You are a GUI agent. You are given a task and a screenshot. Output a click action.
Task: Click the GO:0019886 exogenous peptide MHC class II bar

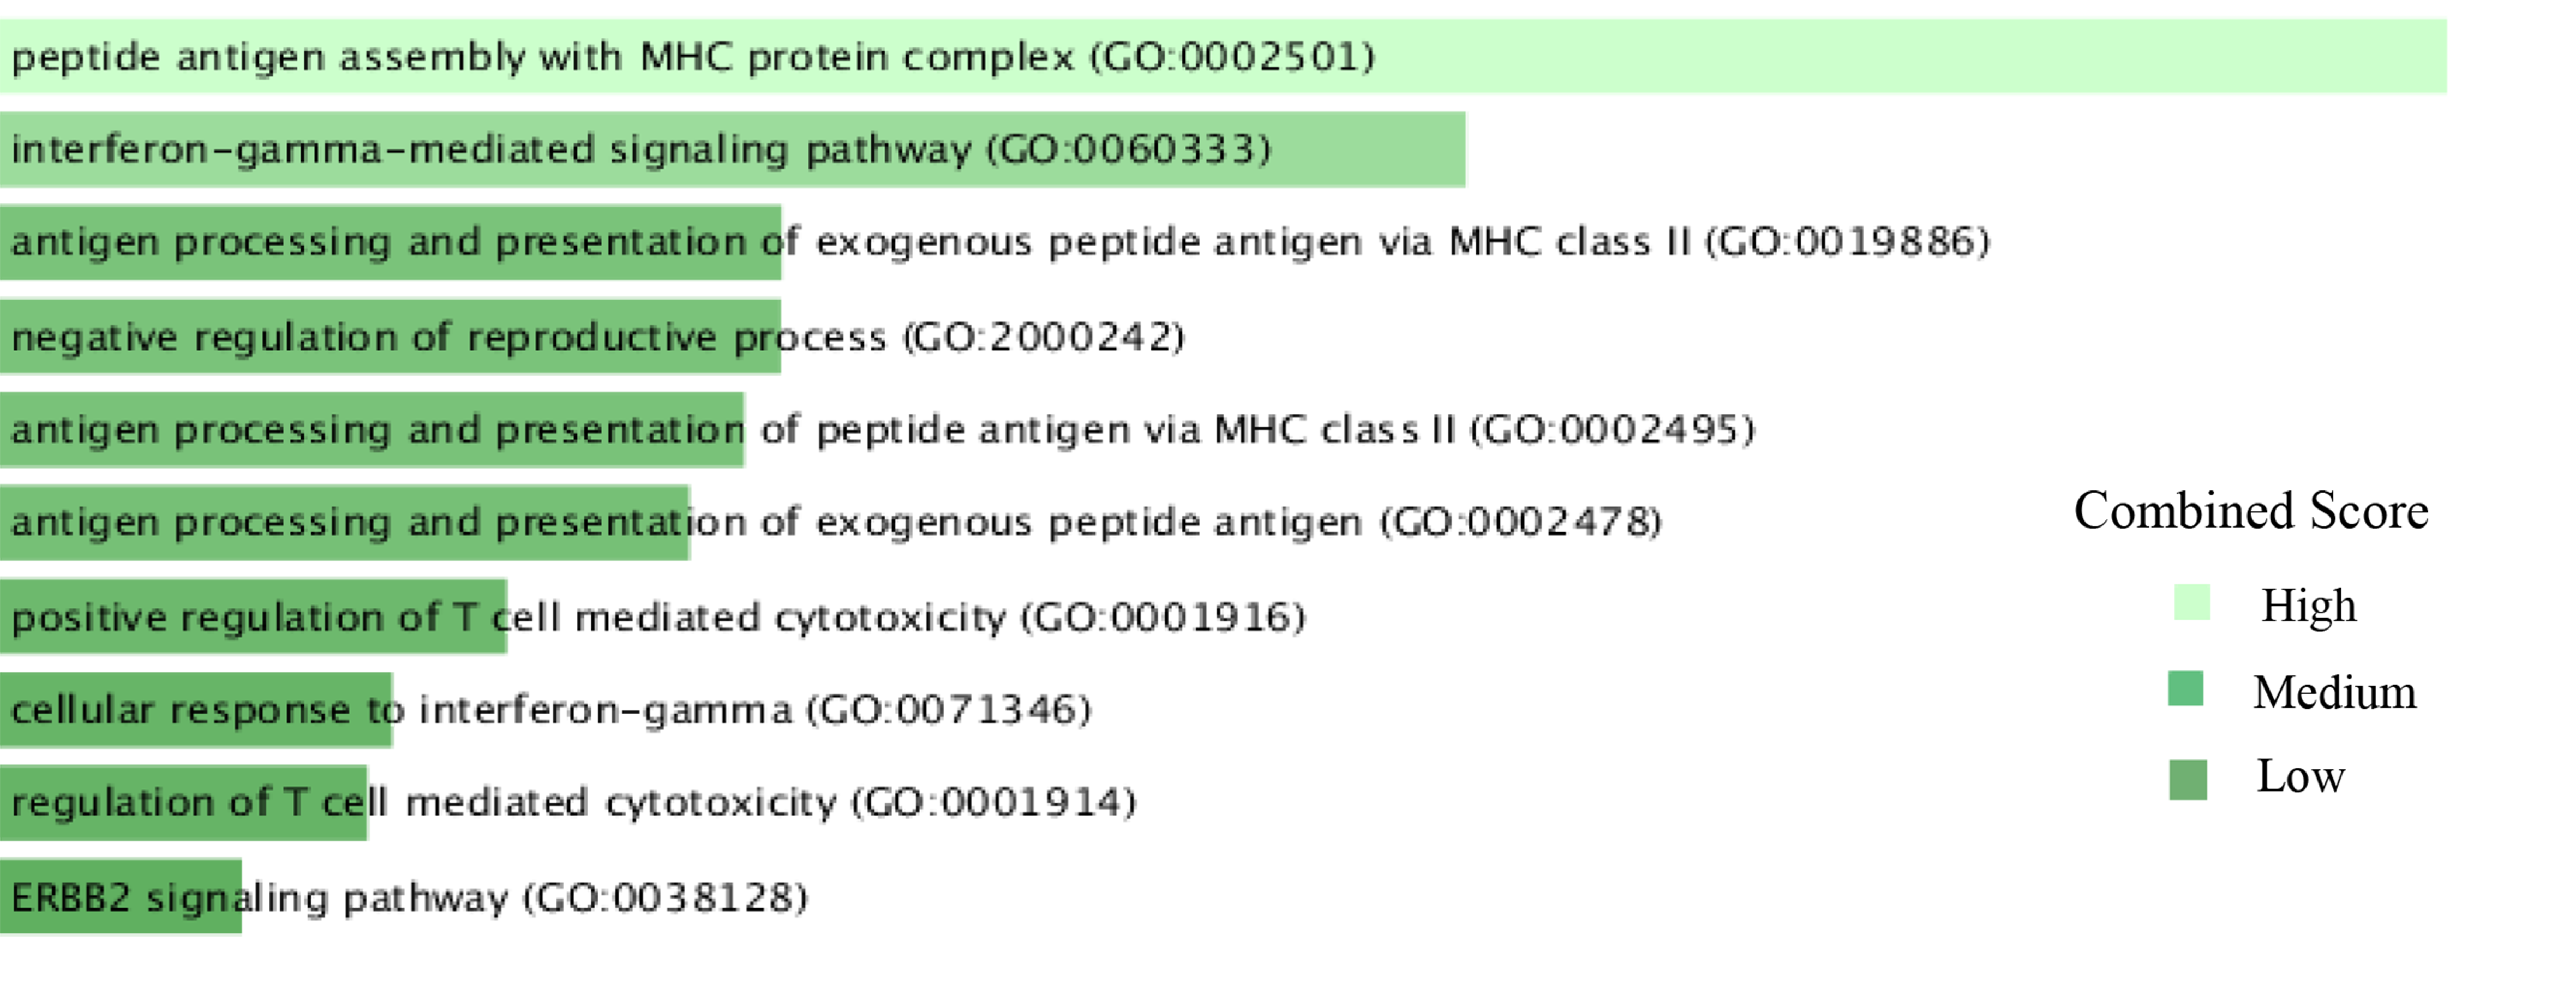tap(390, 242)
